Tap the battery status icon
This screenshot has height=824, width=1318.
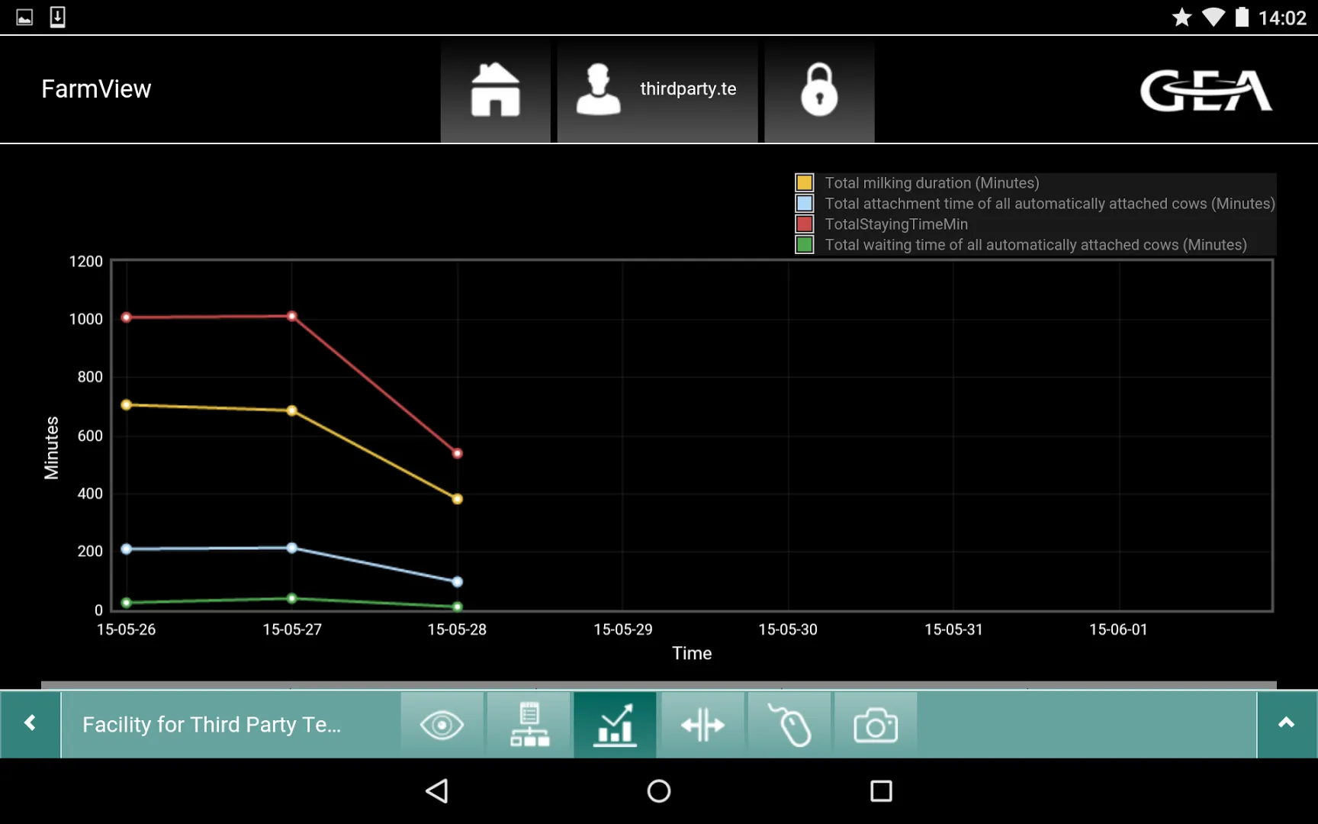[1242, 17]
